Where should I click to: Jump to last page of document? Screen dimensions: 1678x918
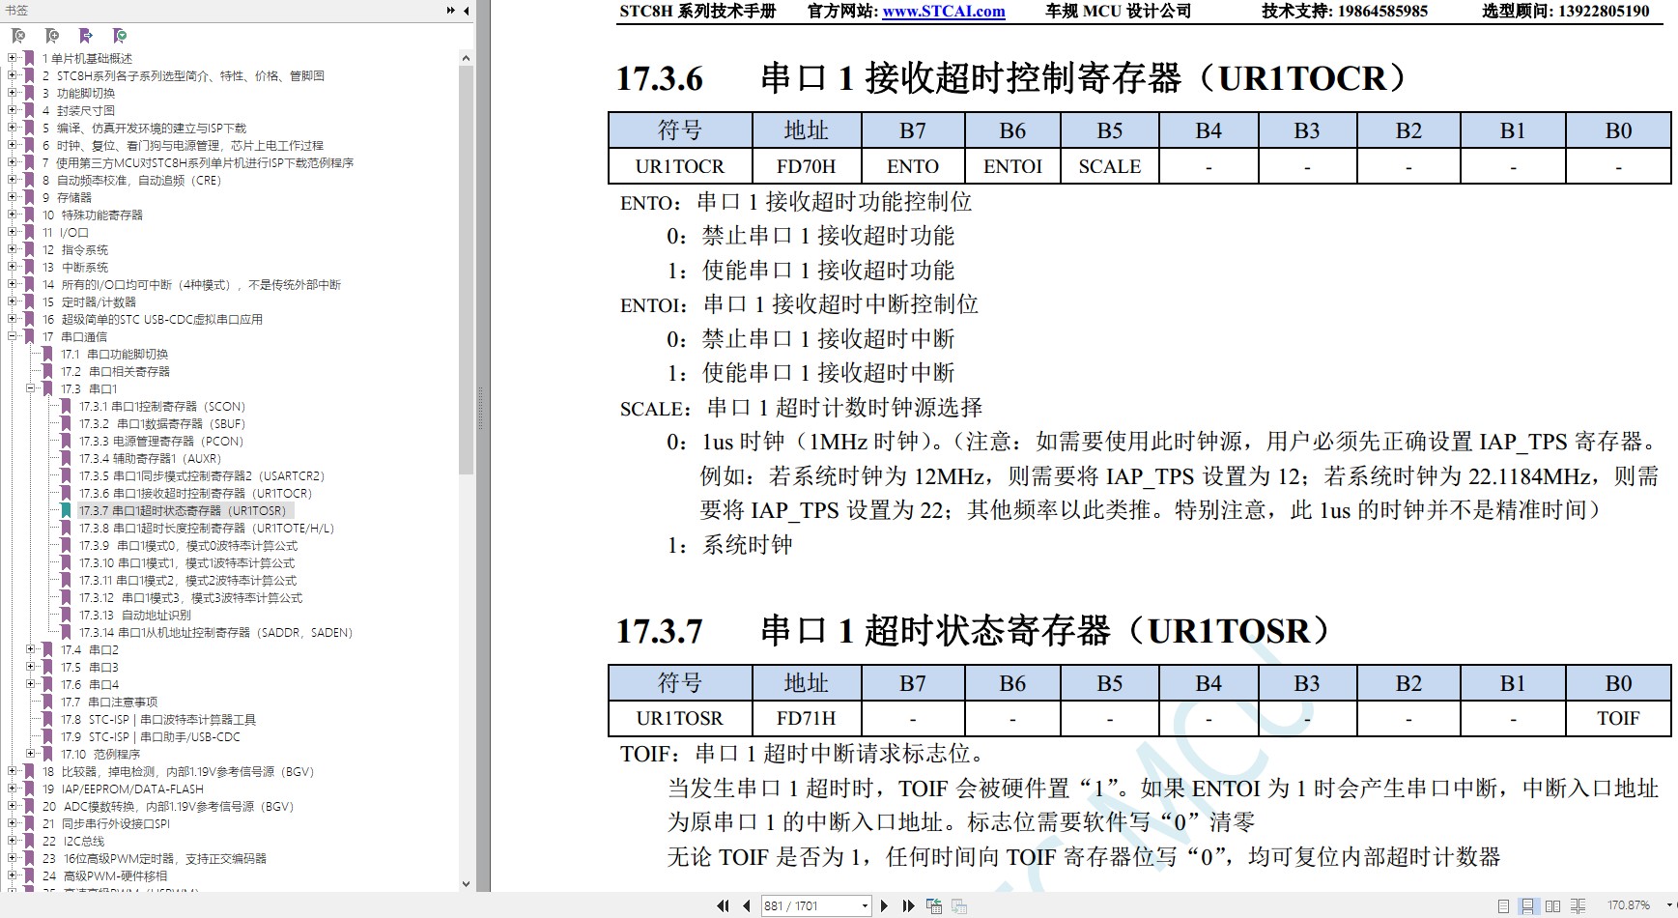908,905
